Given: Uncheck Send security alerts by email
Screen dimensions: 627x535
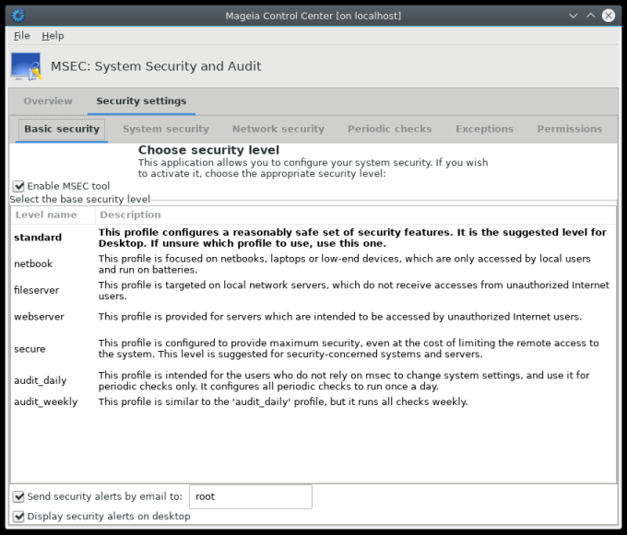Looking at the screenshot, I should coord(19,496).
